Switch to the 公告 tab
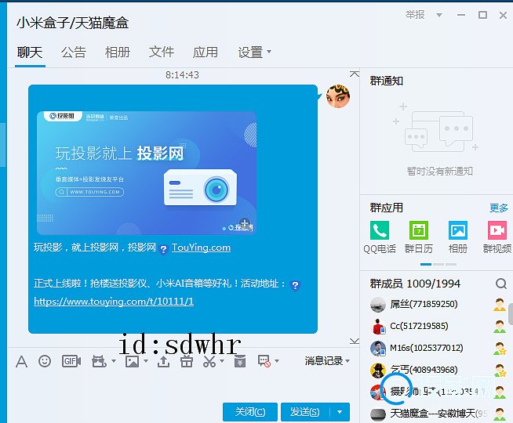513x423 pixels. [74, 52]
